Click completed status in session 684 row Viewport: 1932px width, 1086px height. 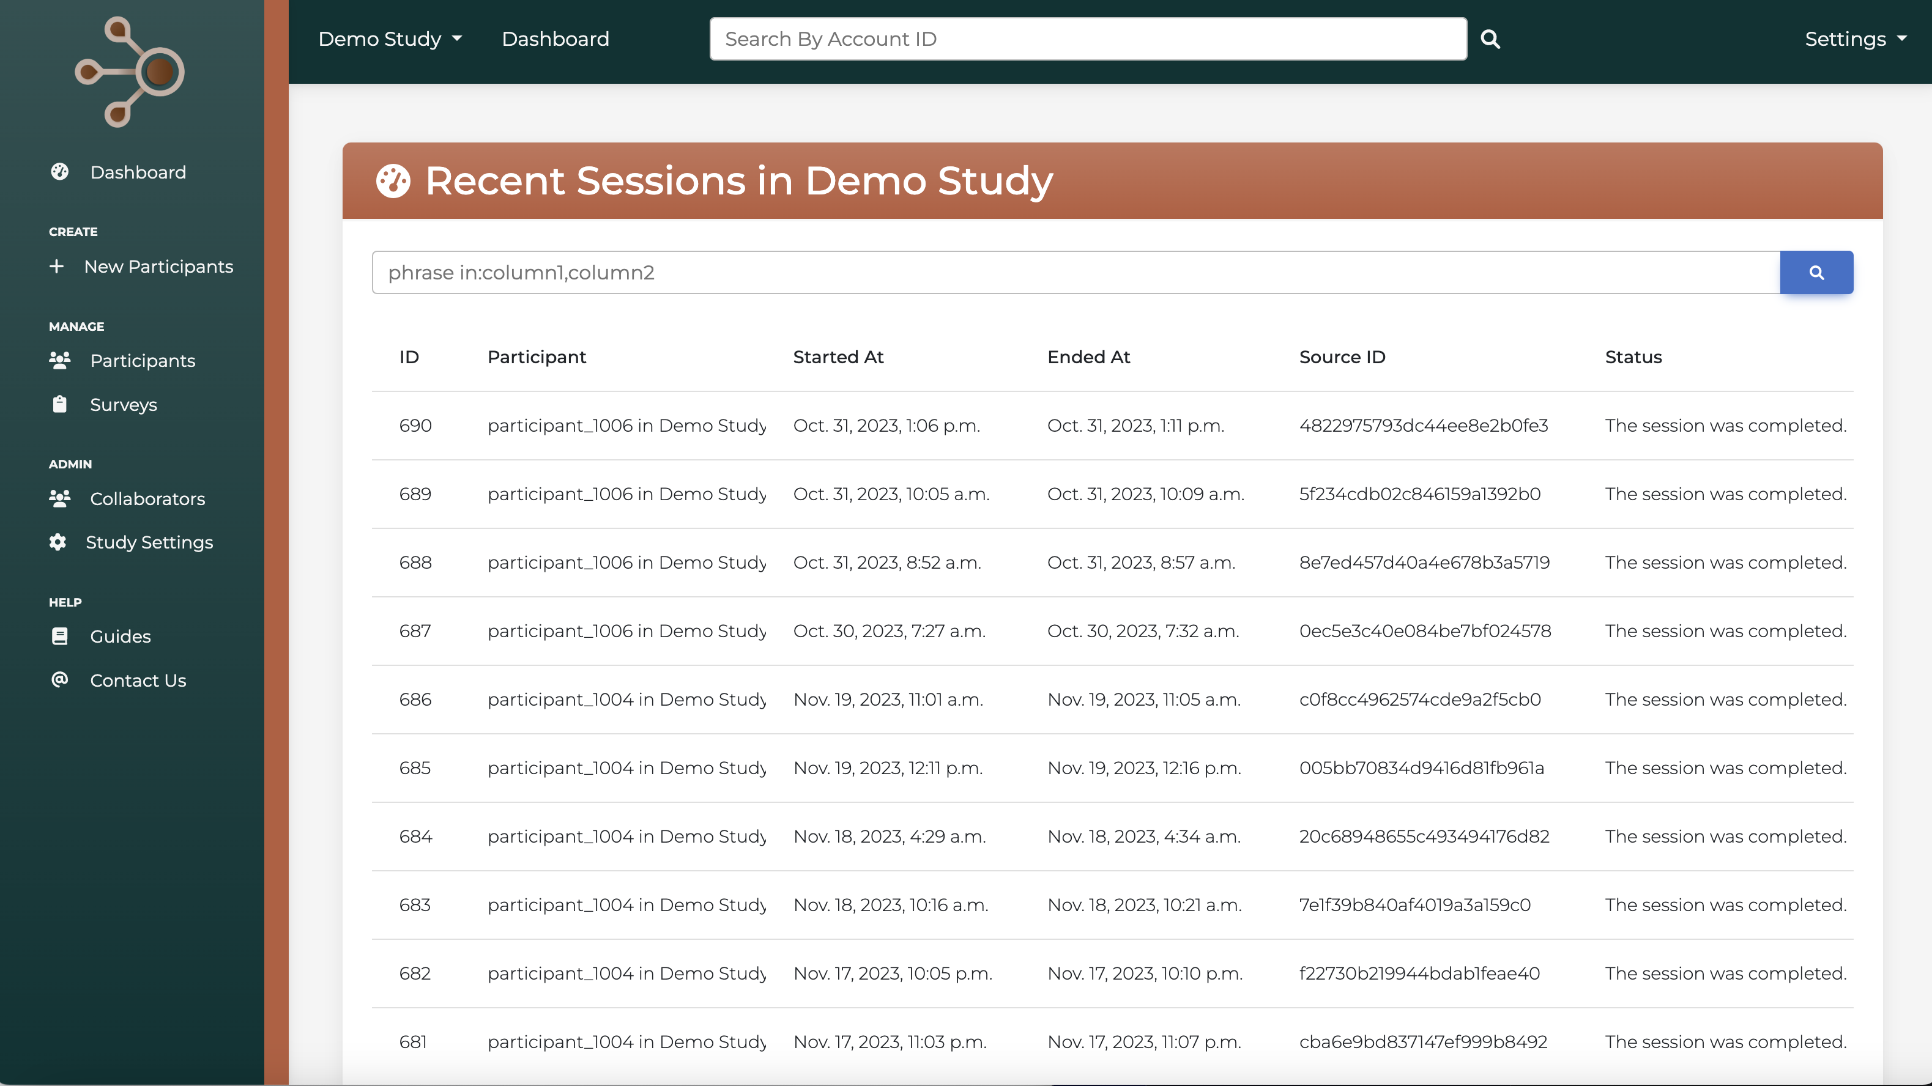1726,836
